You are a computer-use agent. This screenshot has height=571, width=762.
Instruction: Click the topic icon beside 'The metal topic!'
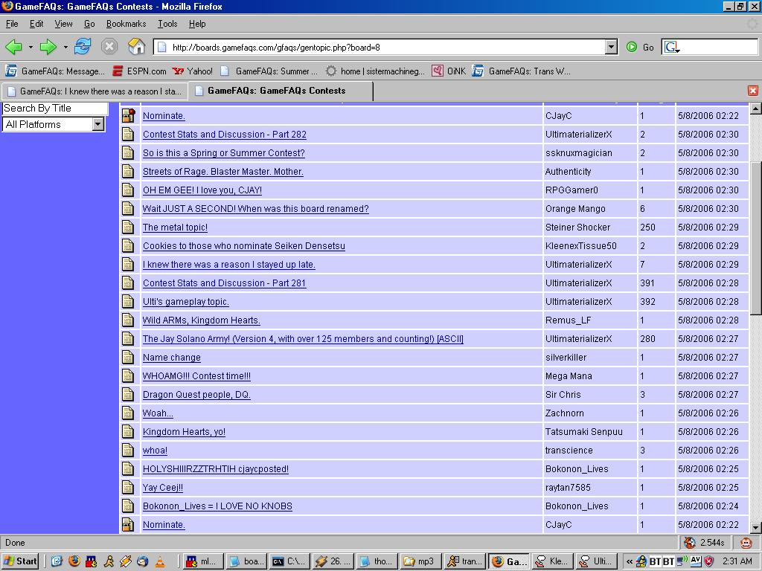click(x=128, y=228)
